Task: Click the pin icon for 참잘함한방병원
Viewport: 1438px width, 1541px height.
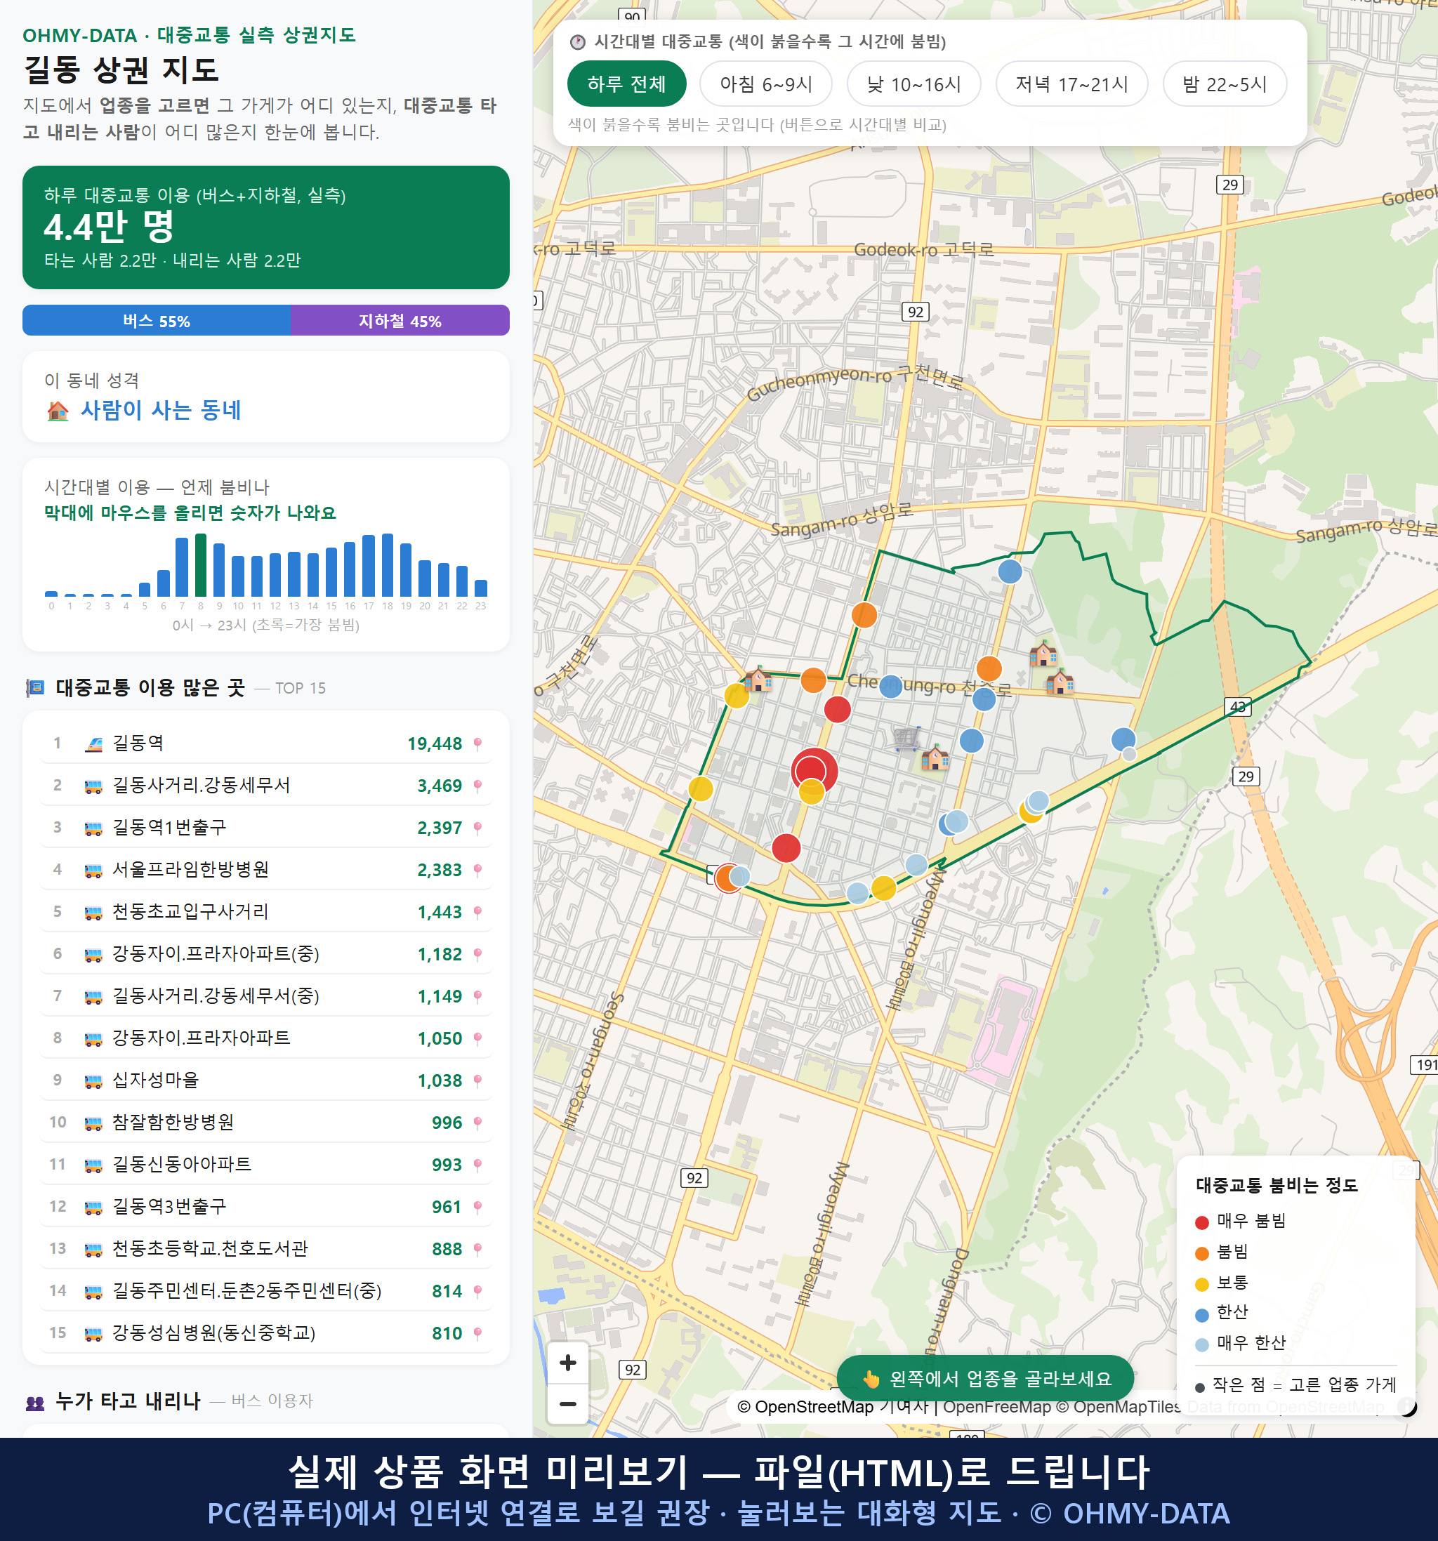Action: click(x=477, y=1123)
